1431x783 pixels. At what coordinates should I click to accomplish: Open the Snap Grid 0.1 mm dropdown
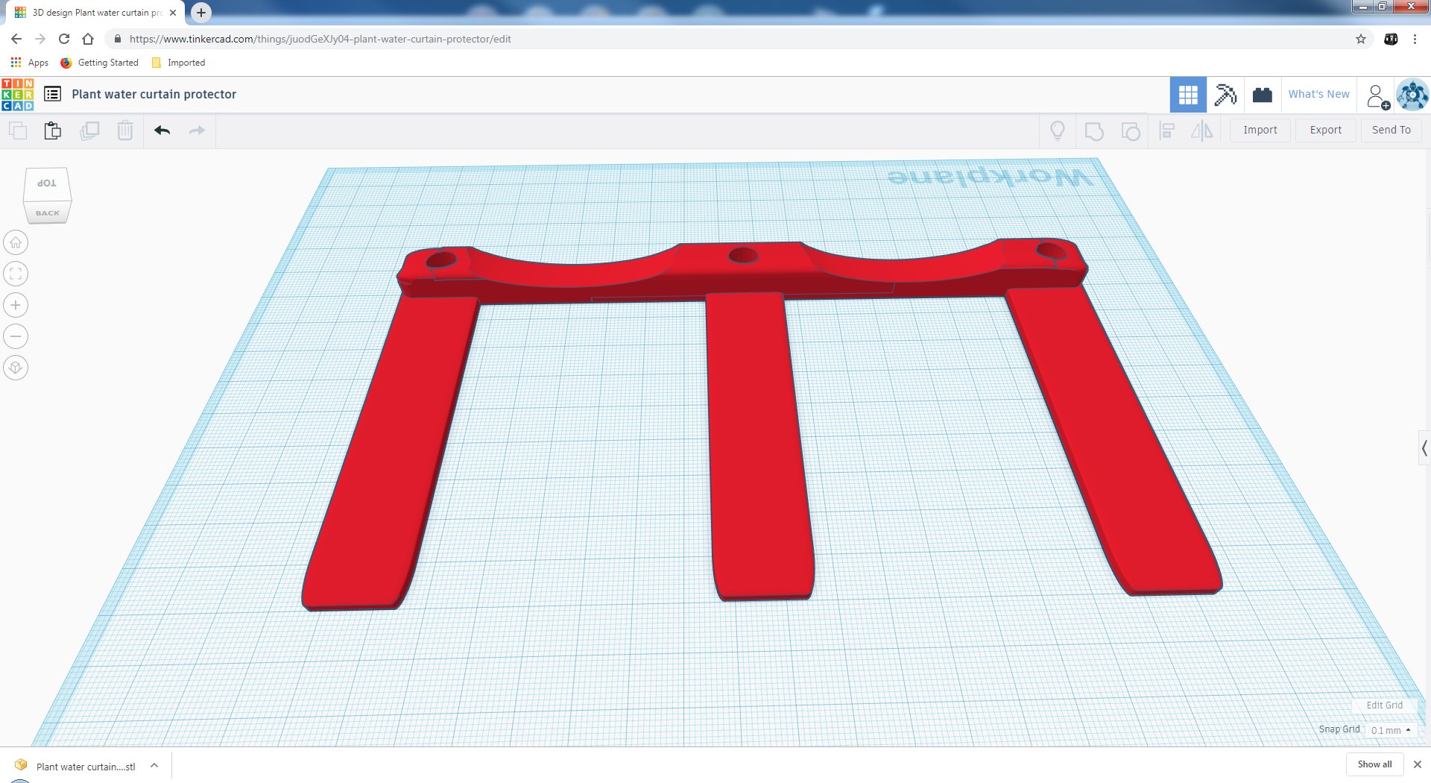pyautogui.click(x=1391, y=730)
